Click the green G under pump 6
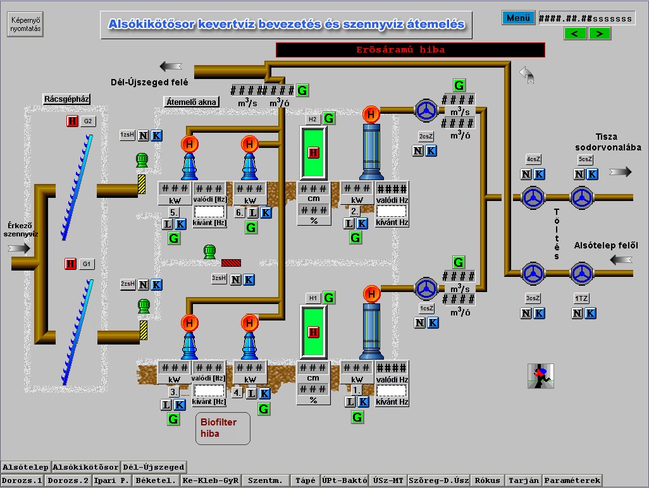 pos(251,228)
